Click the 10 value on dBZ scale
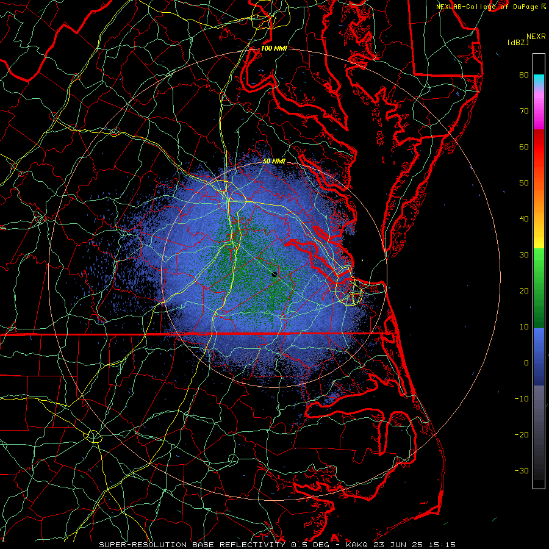 point(524,327)
